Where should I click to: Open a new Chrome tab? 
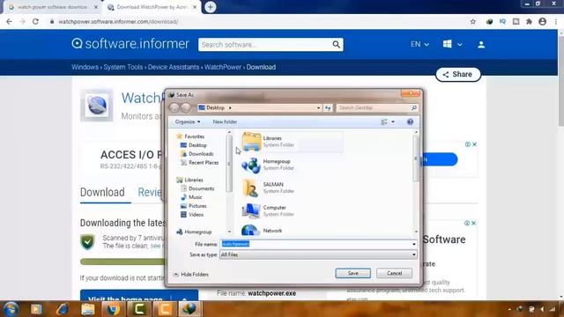tap(211, 7)
